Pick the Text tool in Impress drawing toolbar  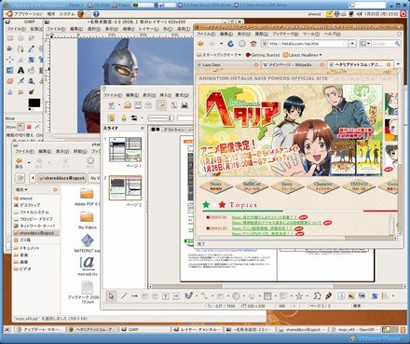pos(166,296)
